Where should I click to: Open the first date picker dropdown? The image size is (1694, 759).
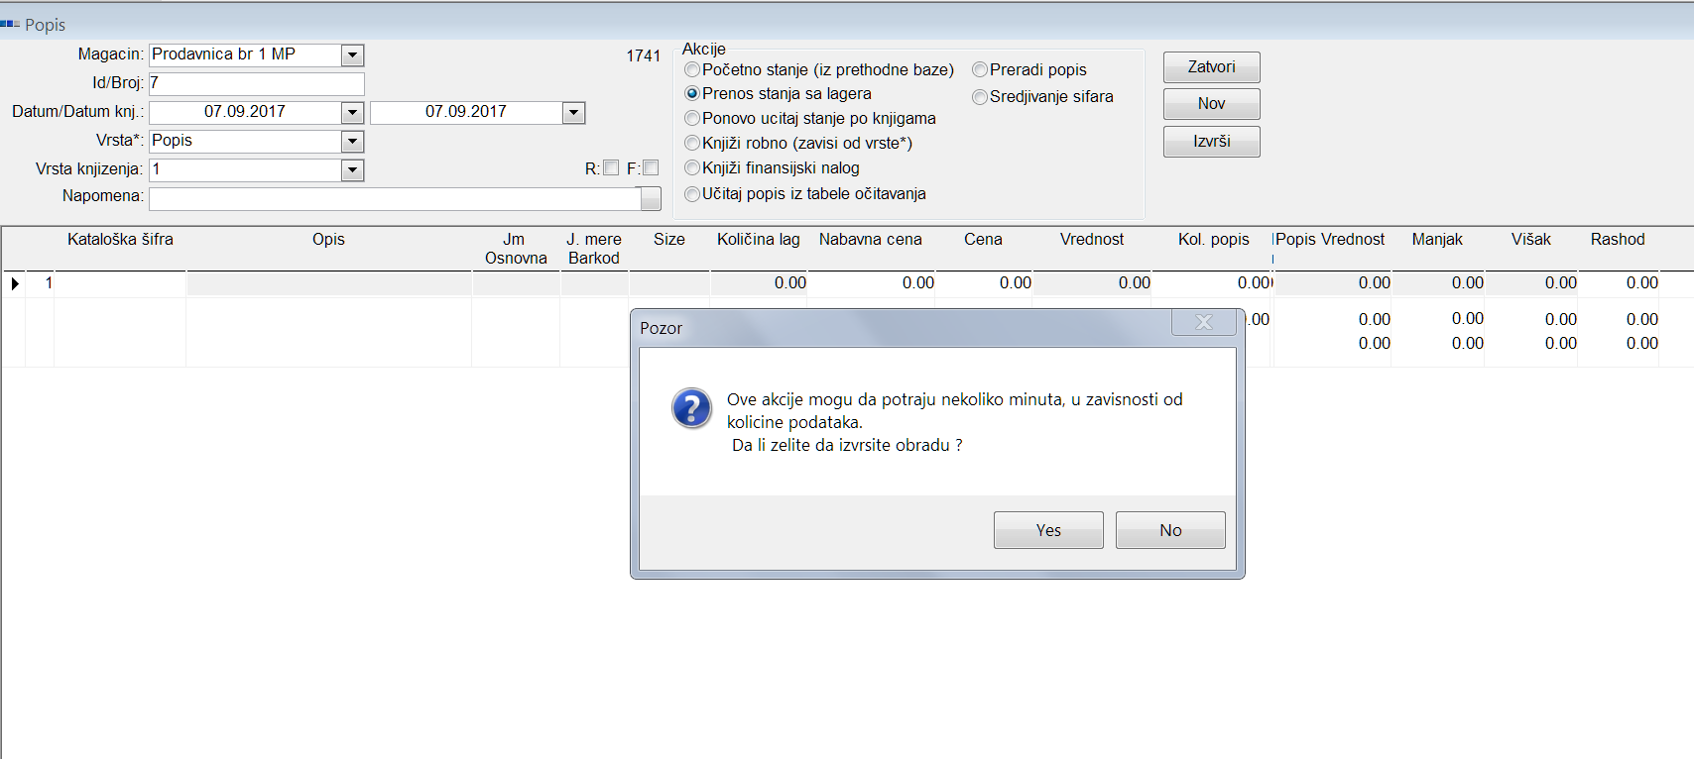tap(352, 113)
